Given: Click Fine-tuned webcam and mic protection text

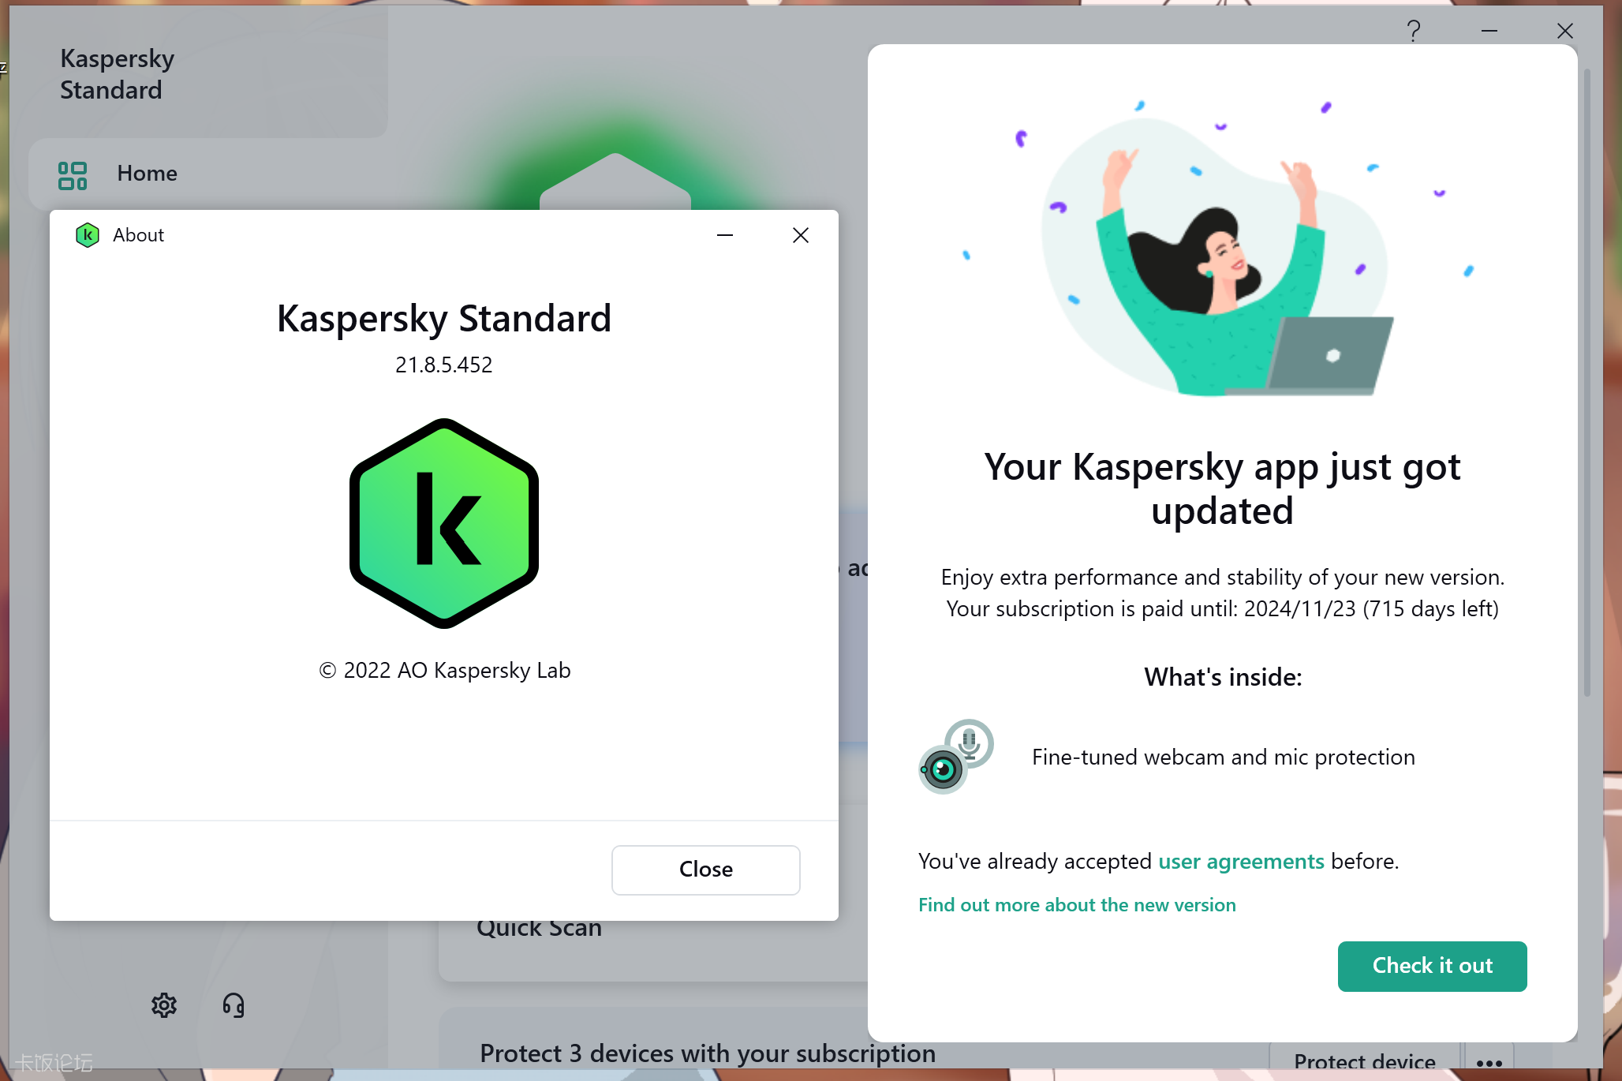Looking at the screenshot, I should coord(1224,757).
